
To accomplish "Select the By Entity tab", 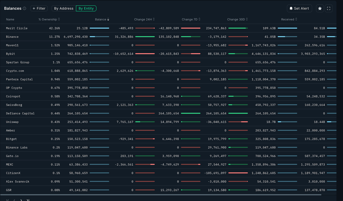I will click(86, 9).
